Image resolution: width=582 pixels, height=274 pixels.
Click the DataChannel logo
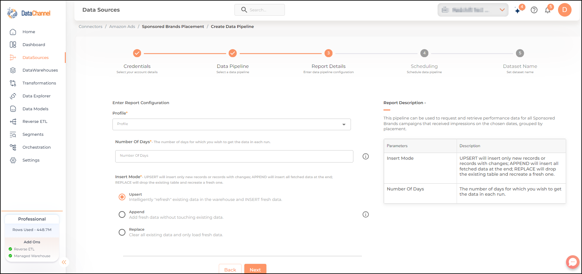click(x=29, y=13)
